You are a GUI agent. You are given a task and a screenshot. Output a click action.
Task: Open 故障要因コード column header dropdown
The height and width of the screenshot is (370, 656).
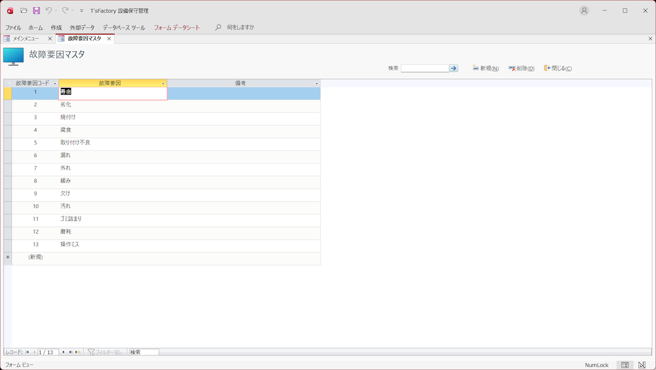click(55, 84)
